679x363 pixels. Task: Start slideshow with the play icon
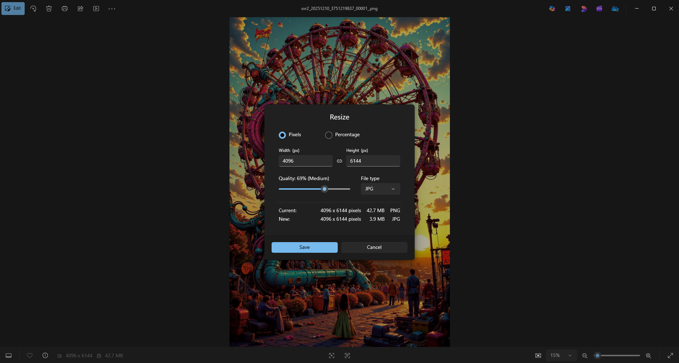click(x=96, y=9)
